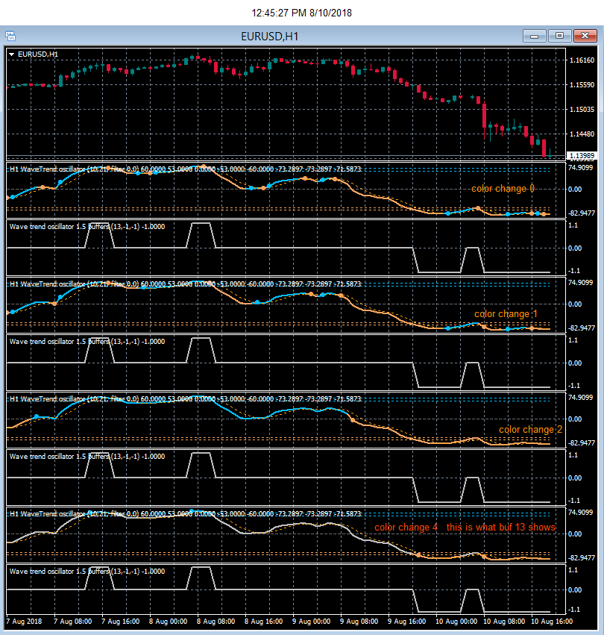This screenshot has width=604, height=635.
Task: Click the chart icon in the title bar
Action: (x=10, y=36)
